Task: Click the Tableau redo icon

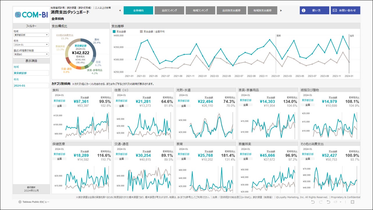Action: pos(321,202)
